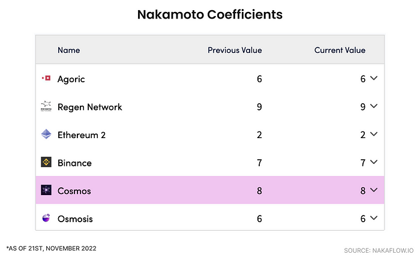Image resolution: width=420 pixels, height=263 pixels.
Task: Click the Binance yellow logo icon
Action: tap(46, 162)
